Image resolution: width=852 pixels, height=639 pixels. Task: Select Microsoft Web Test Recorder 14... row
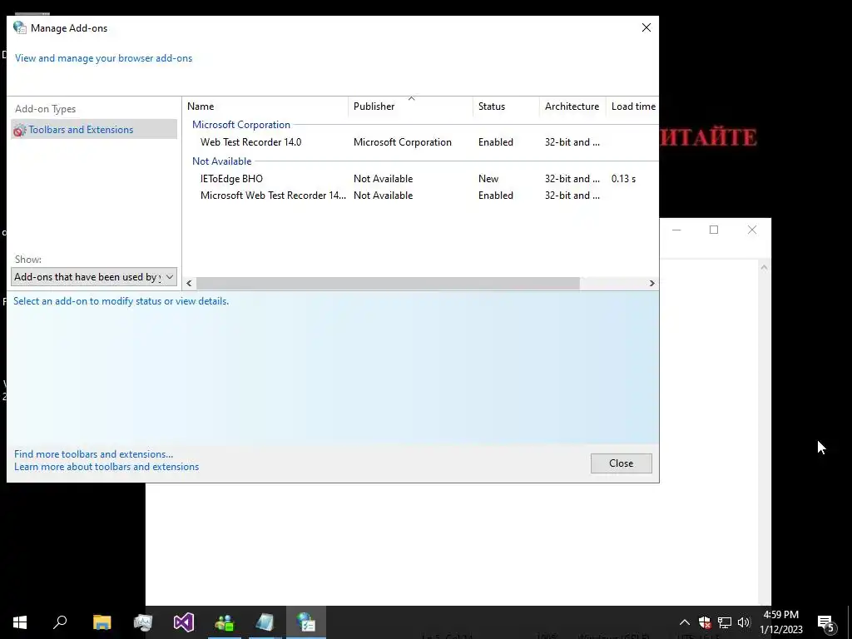420,196
